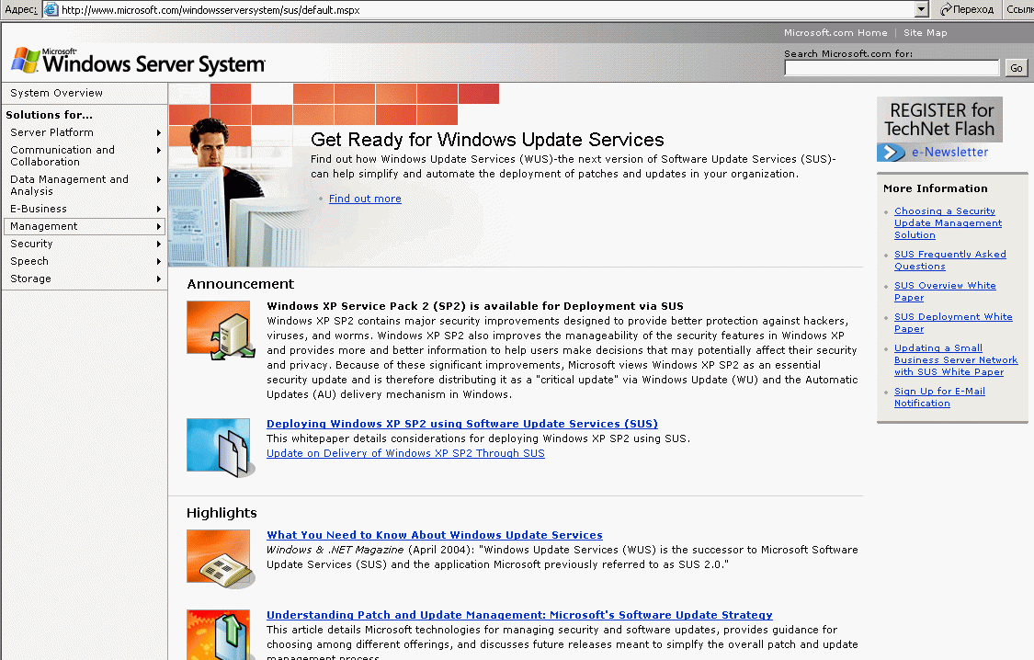This screenshot has height=660, width=1034.
Task: Select Storage in the sidebar
Action: pyautogui.click(x=85, y=279)
